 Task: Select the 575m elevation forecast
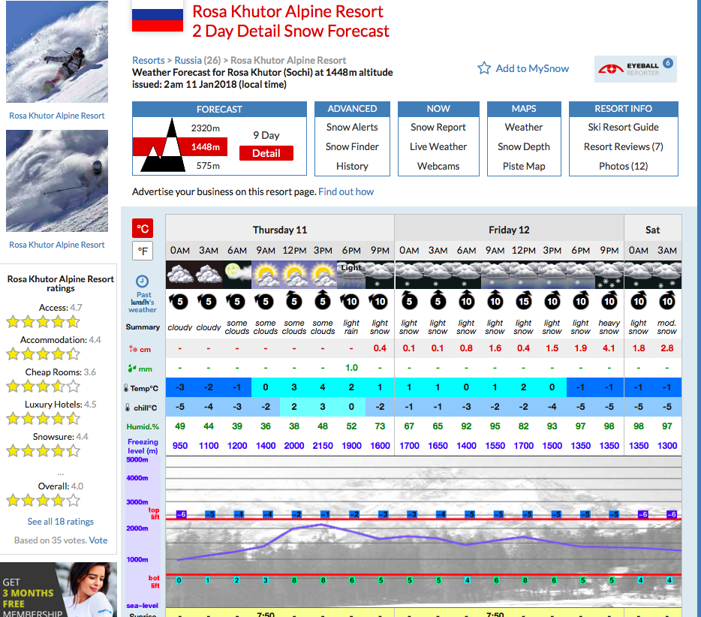(x=208, y=166)
